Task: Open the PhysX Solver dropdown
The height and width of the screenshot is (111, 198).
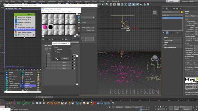Action: (192, 16)
